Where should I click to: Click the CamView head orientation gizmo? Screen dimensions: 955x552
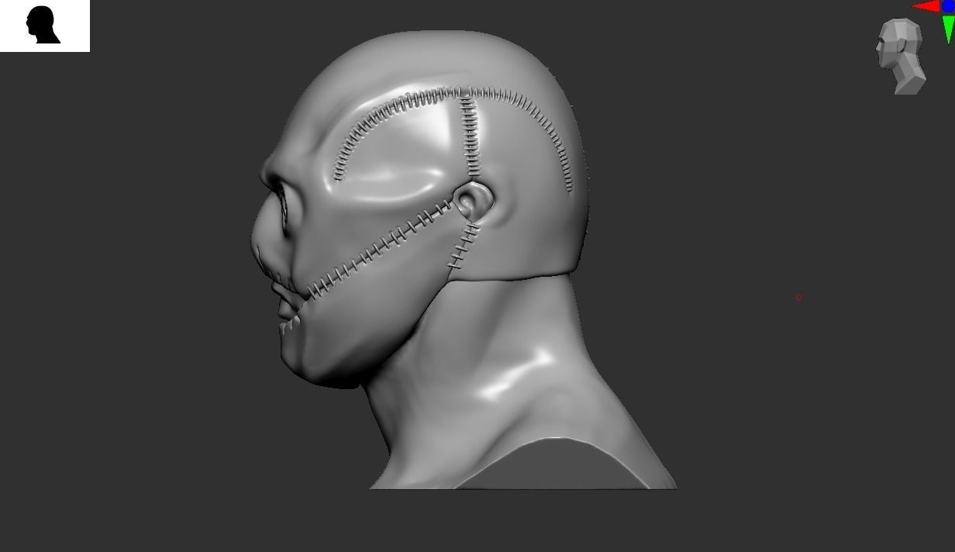pos(901,57)
